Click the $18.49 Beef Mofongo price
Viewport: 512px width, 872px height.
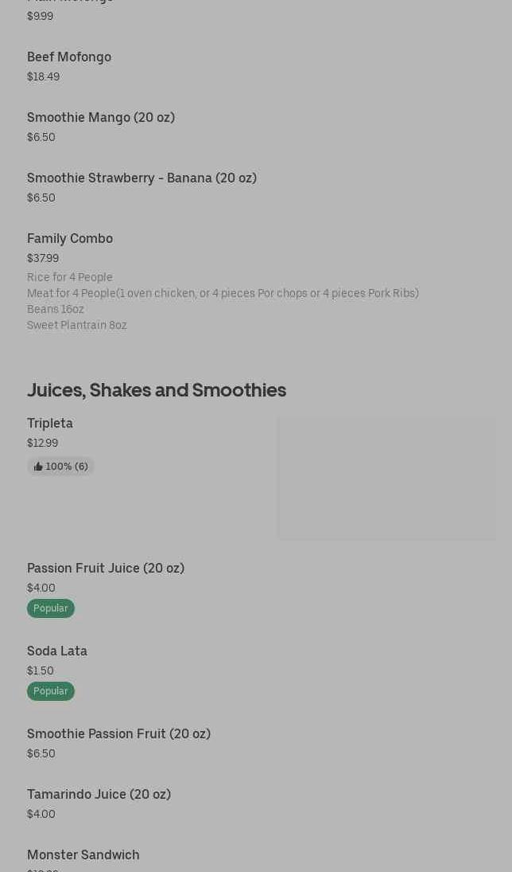click(x=43, y=77)
